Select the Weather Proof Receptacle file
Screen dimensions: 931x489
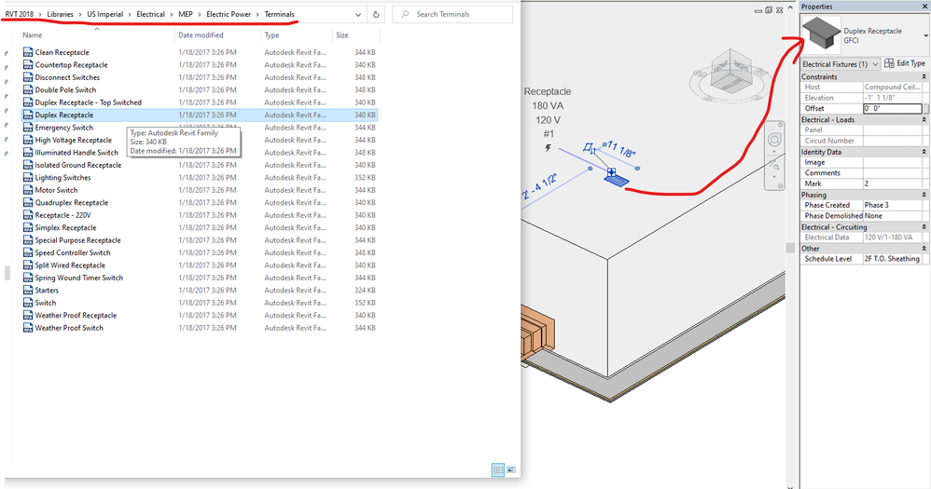(76, 316)
